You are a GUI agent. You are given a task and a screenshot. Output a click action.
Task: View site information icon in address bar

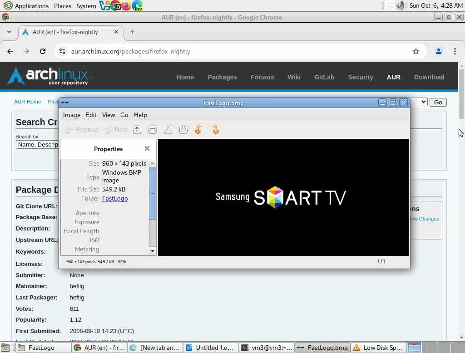[x=62, y=51]
